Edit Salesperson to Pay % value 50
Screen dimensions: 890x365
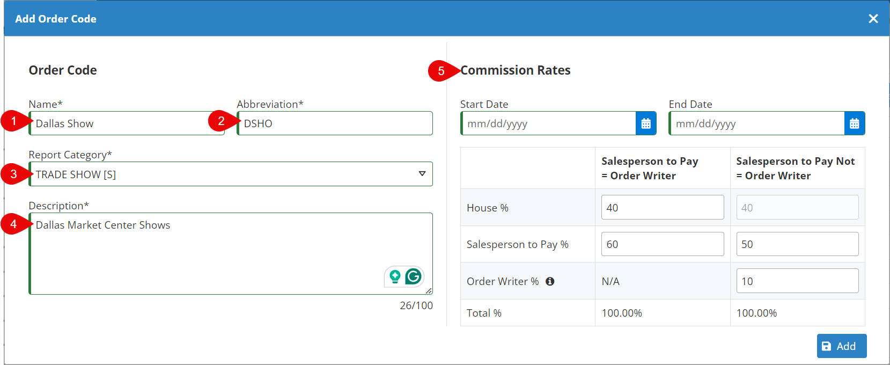[797, 244]
